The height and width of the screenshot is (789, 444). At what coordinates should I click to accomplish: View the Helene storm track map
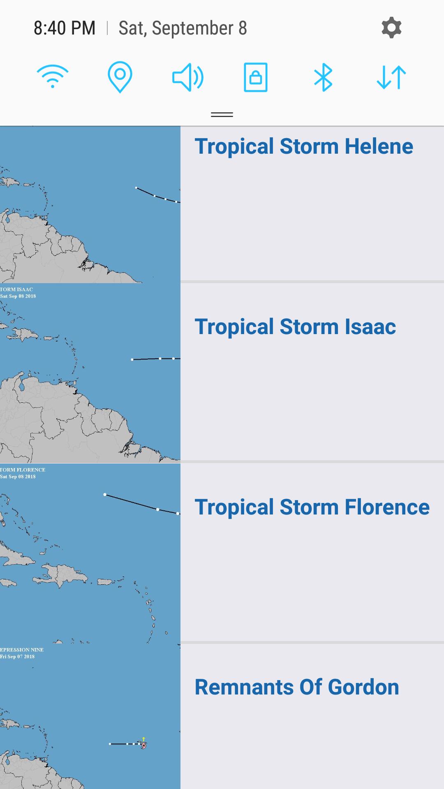tap(90, 204)
